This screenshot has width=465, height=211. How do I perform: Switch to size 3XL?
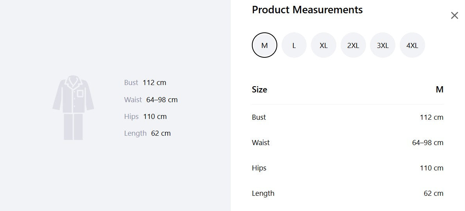click(x=382, y=45)
